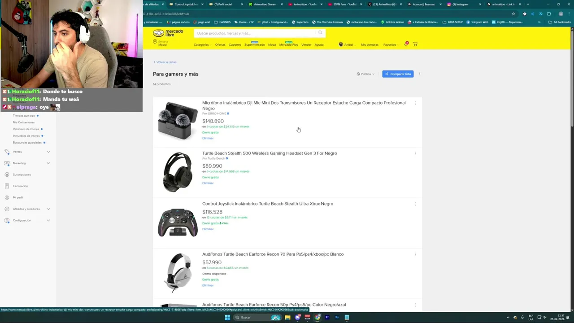Open the Favoritos dropdown
This screenshot has width=574, height=323.
[x=391, y=44]
